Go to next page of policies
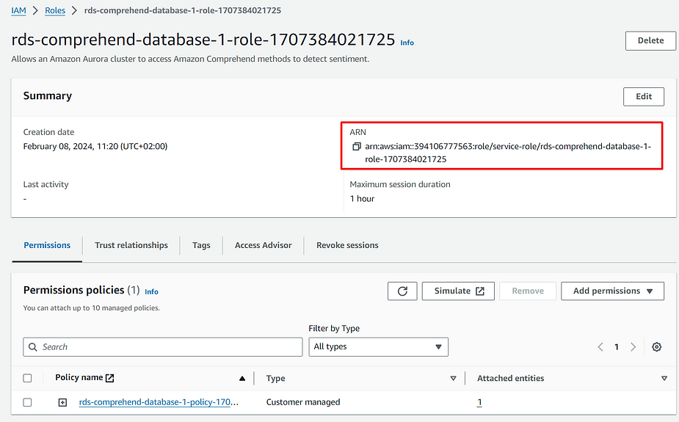This screenshot has height=422, width=679. (633, 346)
